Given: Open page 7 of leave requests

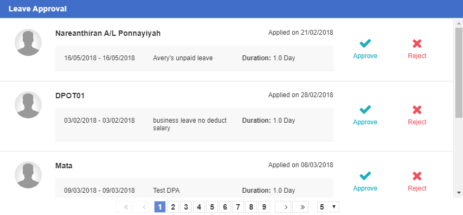Looking at the screenshot, I should [237, 207].
